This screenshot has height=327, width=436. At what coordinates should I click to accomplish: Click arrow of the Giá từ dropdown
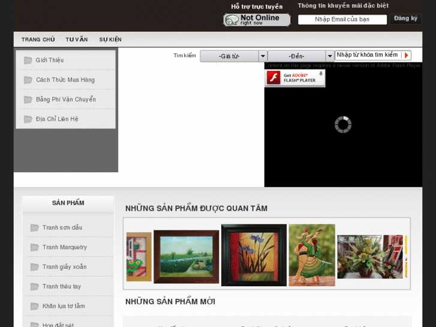263,56
